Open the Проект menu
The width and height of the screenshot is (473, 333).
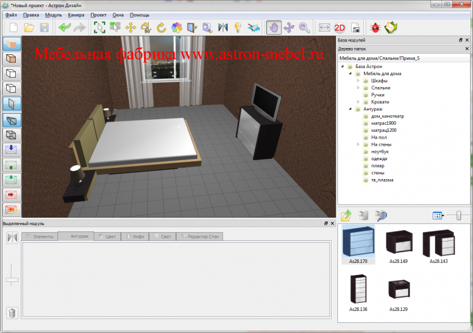98,15
